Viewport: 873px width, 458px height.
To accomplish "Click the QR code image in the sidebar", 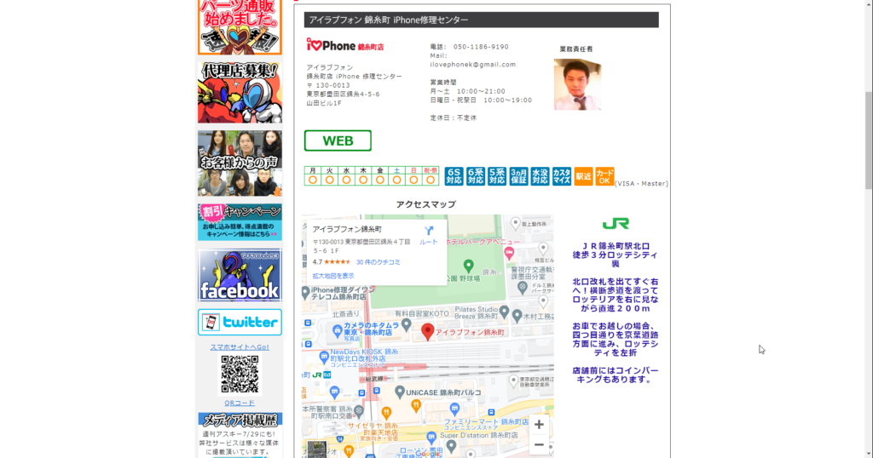I will coord(240,375).
